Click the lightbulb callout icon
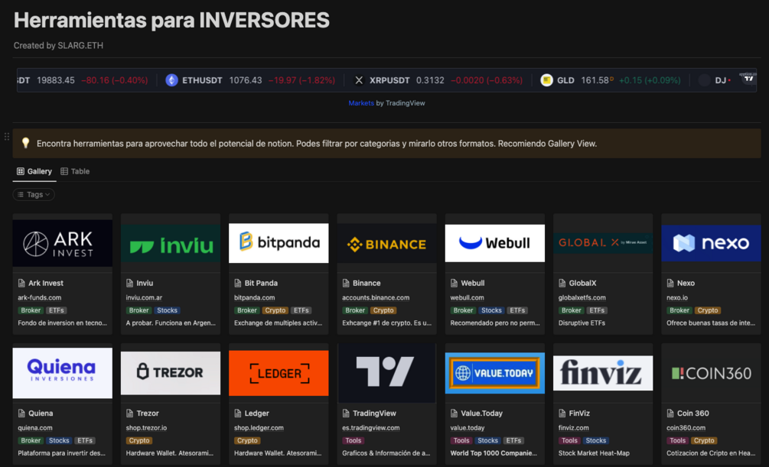Viewport: 769px width, 467px height. [25, 143]
